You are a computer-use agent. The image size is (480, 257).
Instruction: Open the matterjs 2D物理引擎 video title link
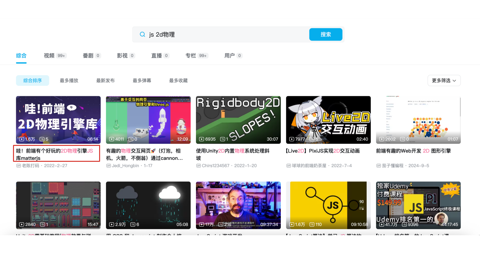pos(57,154)
